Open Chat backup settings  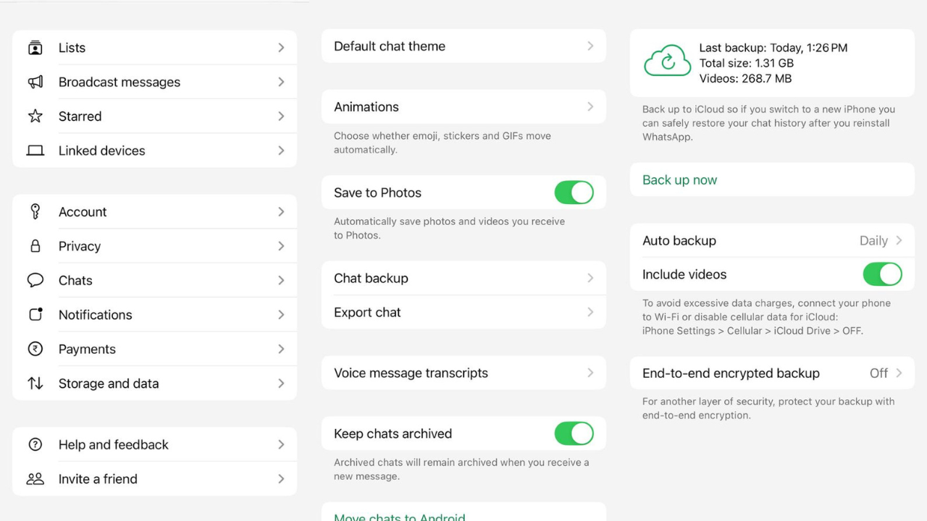pyautogui.click(x=463, y=279)
